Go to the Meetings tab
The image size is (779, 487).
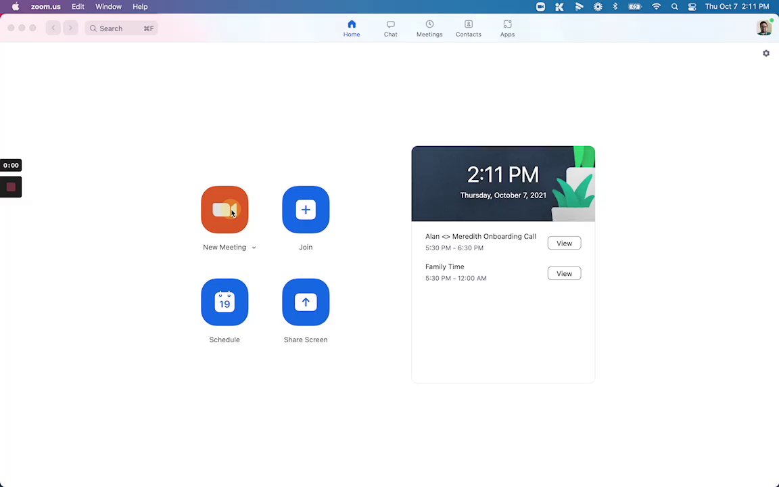tap(429, 28)
